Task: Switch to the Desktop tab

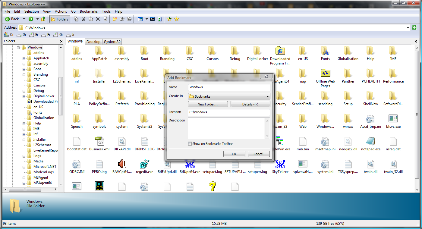Action: [93, 42]
